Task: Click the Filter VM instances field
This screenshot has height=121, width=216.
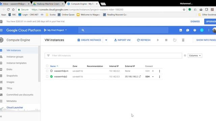Action: [x=113, y=55]
